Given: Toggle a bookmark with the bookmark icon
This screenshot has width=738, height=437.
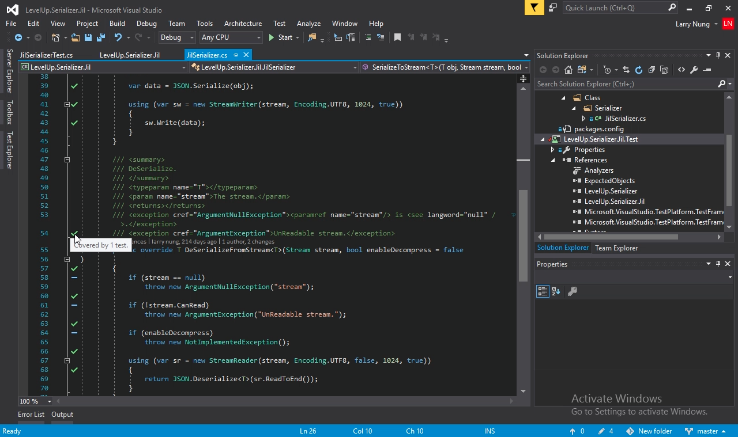Looking at the screenshot, I should click(397, 37).
